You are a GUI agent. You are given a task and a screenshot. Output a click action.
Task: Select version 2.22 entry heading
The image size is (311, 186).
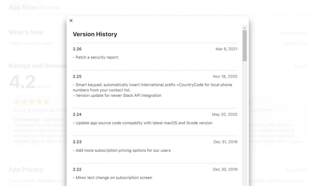click(77, 169)
